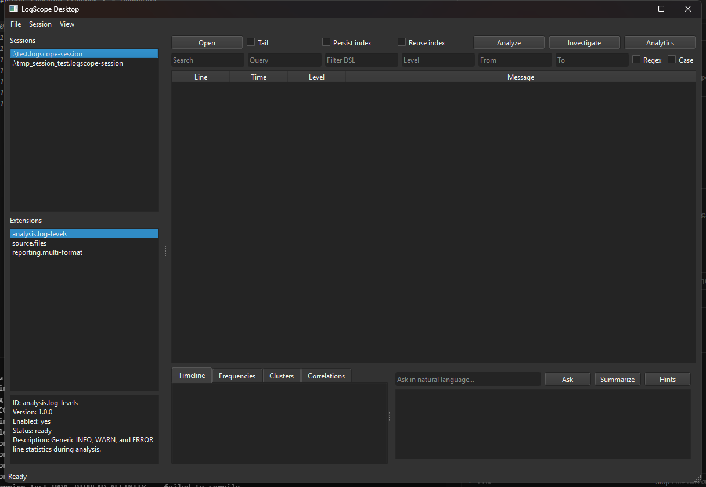Screen dimensions: 706x487
Task: Click the 'Status: ready' detail line
Action: click(32, 431)
